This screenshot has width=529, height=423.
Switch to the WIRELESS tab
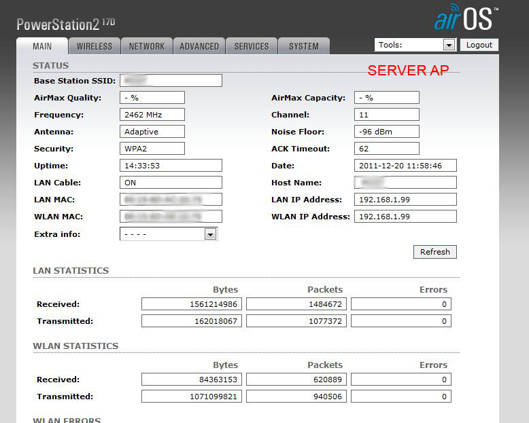pyautogui.click(x=95, y=46)
